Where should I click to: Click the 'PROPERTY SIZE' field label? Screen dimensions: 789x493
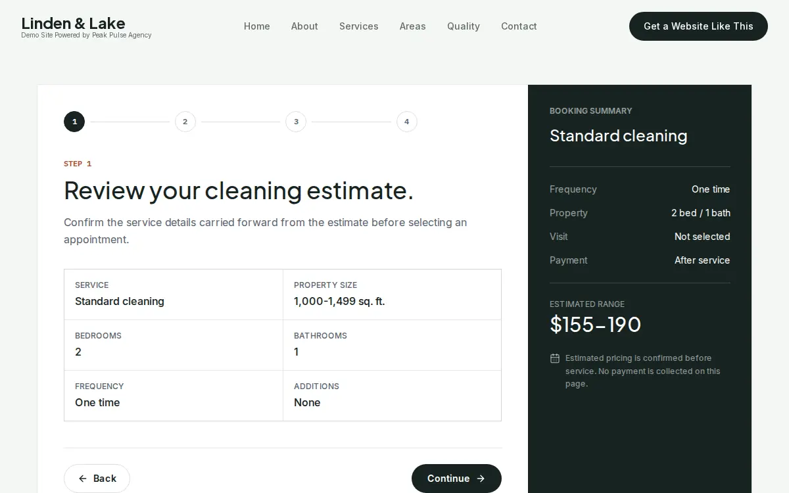point(325,285)
